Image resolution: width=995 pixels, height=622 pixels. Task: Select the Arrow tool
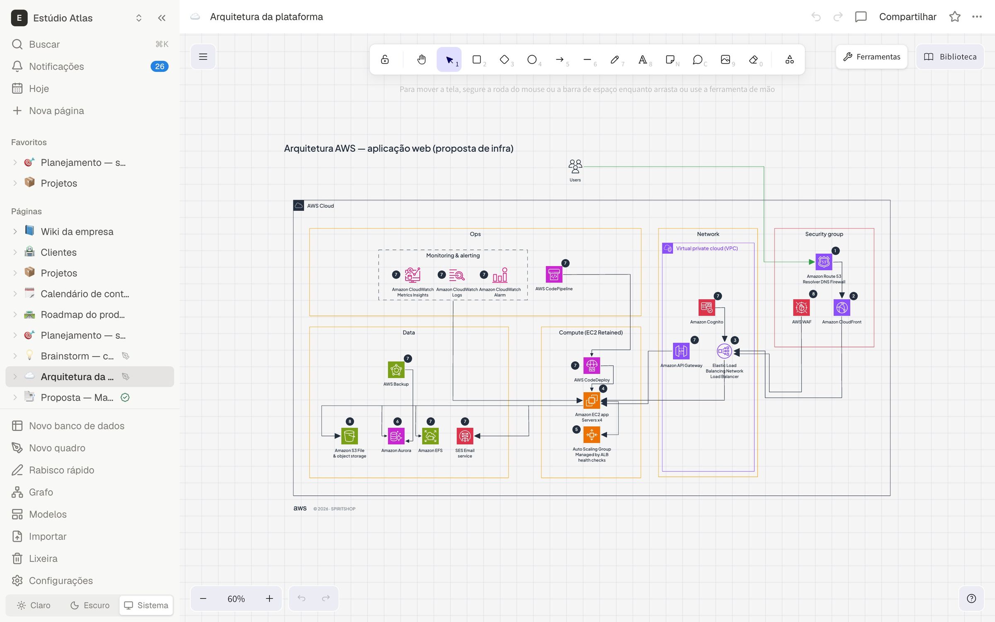[x=560, y=59]
